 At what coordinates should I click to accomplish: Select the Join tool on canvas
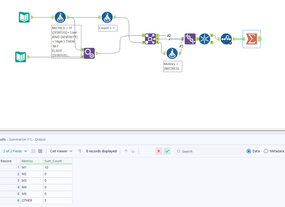[x=150, y=39]
